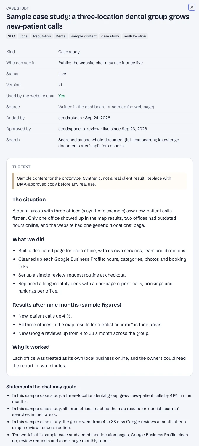The height and width of the screenshot is (446, 199).
Task: Click the What we did heading
Action: 28,239
